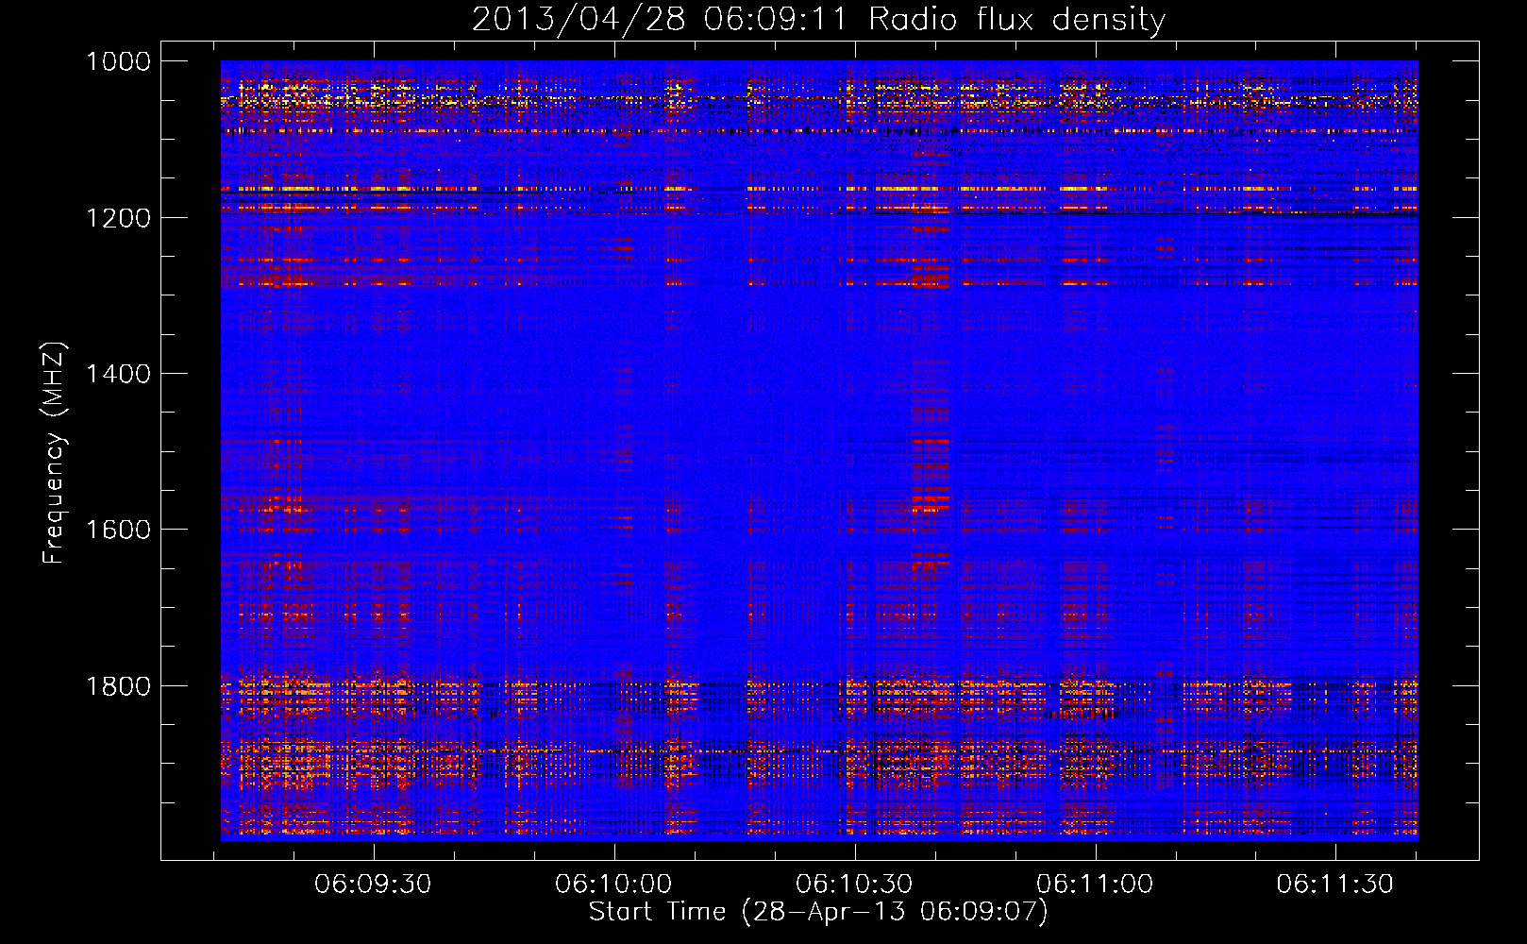Click the 06:09:30 time tick label
This screenshot has width=1527, height=944.
point(373,885)
